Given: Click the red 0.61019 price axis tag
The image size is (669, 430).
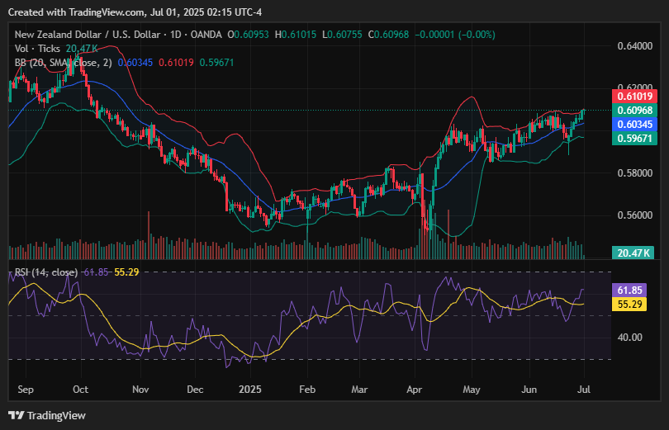Looking at the screenshot, I should (634, 97).
